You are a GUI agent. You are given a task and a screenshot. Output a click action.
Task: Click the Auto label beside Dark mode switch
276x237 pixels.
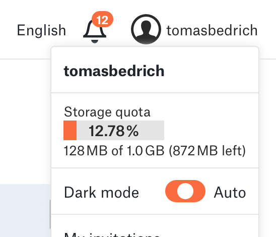point(230,193)
